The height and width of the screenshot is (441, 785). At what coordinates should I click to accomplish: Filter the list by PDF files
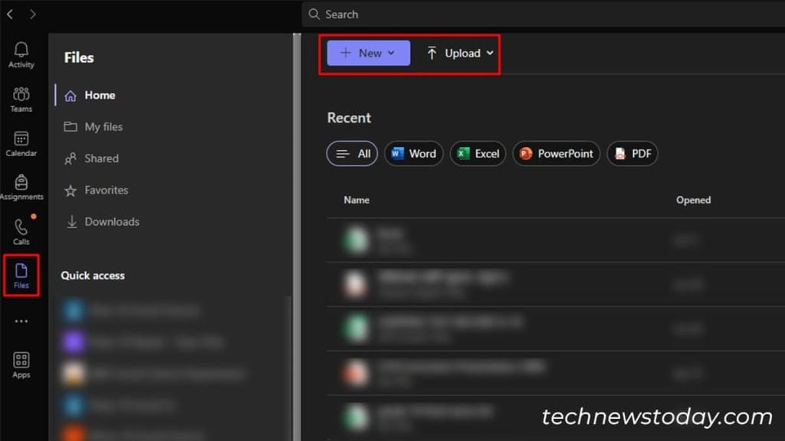point(633,153)
